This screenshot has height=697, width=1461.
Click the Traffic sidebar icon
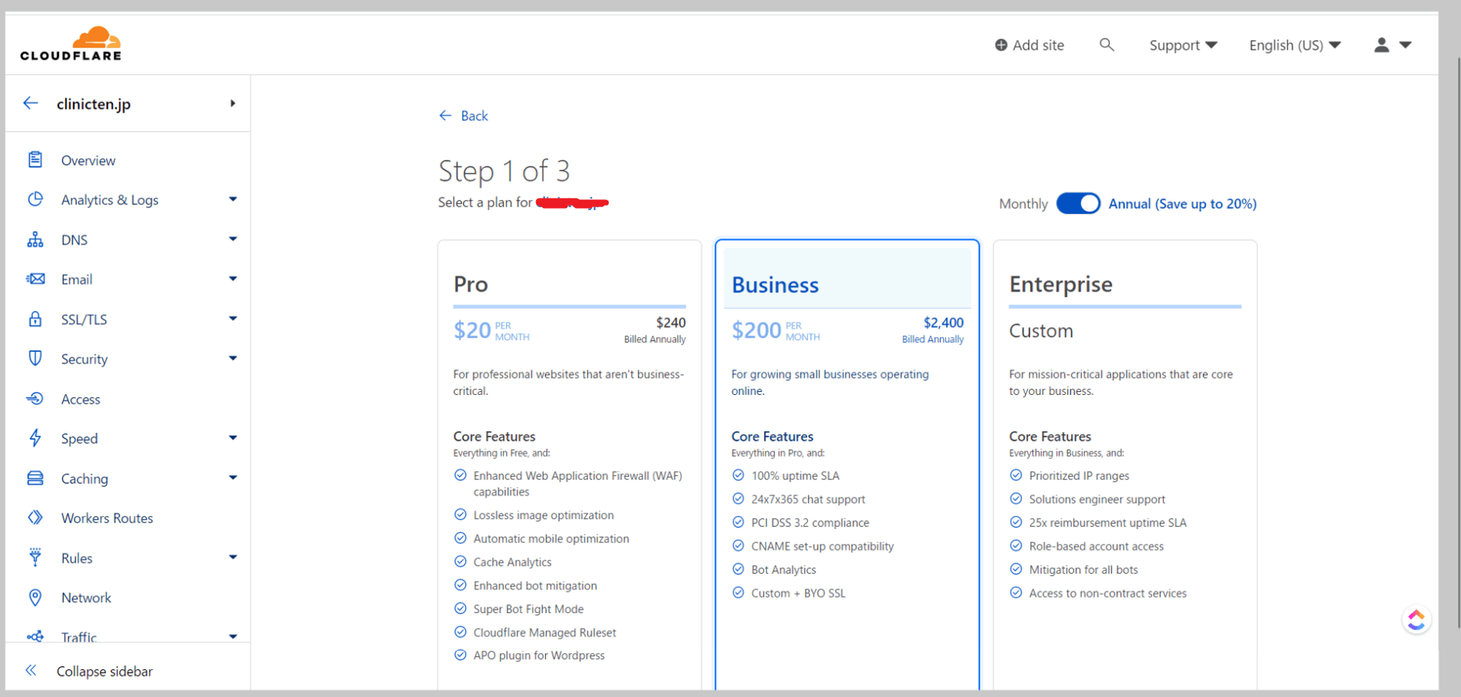pos(35,636)
